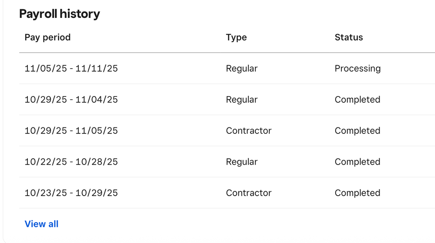Click the Type column header
The height and width of the screenshot is (243, 435).
coord(236,37)
